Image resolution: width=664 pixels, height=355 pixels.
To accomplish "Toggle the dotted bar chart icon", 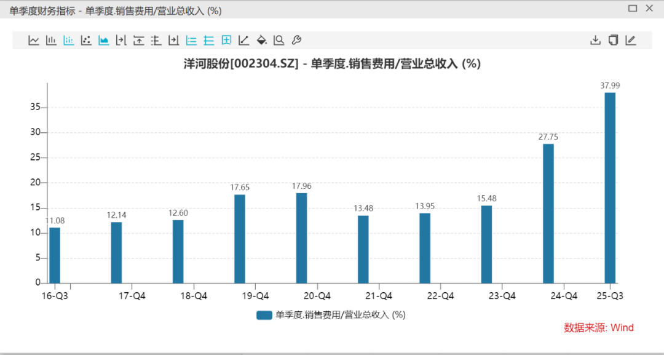I will [69, 40].
